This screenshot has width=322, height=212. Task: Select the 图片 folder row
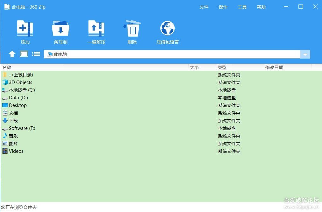tap(161, 143)
